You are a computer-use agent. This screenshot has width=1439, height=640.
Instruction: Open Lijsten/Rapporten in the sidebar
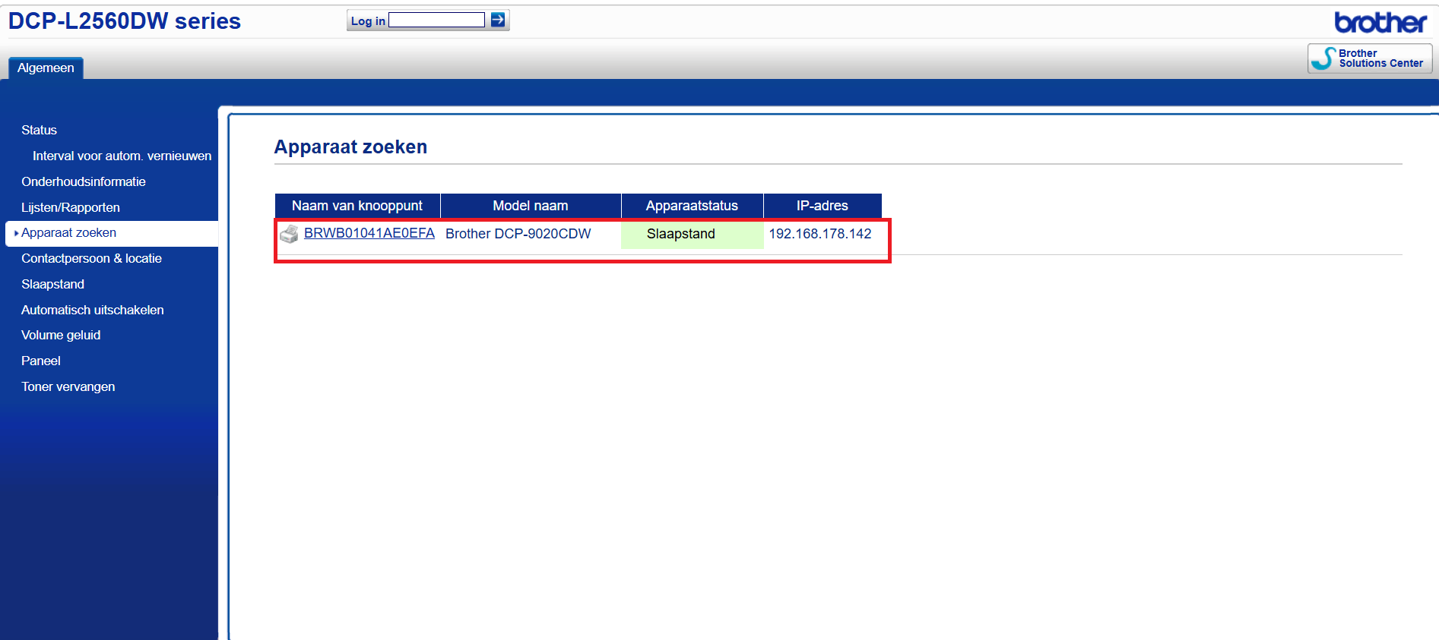(x=71, y=207)
